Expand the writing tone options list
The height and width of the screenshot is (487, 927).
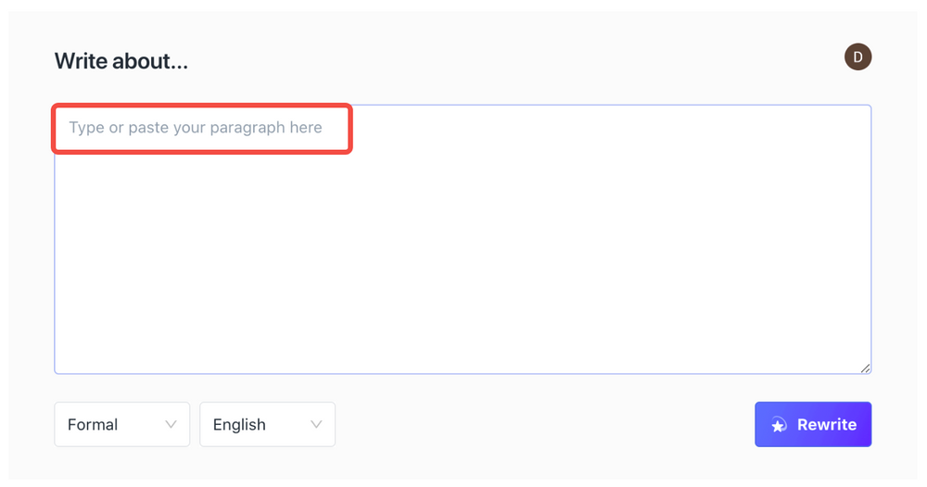click(x=121, y=424)
